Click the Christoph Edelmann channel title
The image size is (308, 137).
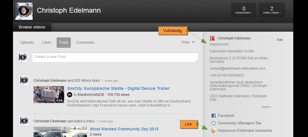coord(69,10)
